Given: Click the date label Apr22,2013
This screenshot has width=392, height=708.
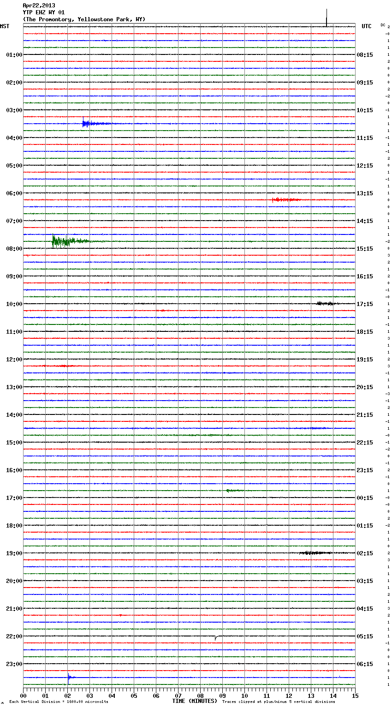Looking at the screenshot, I should (39, 6).
